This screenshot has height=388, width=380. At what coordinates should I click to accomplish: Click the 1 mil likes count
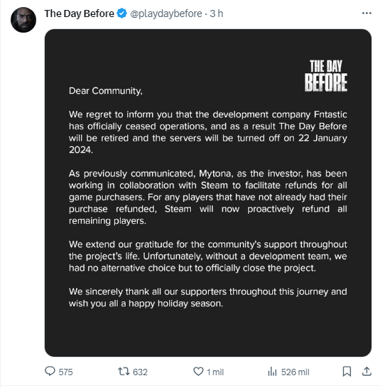[x=215, y=372]
